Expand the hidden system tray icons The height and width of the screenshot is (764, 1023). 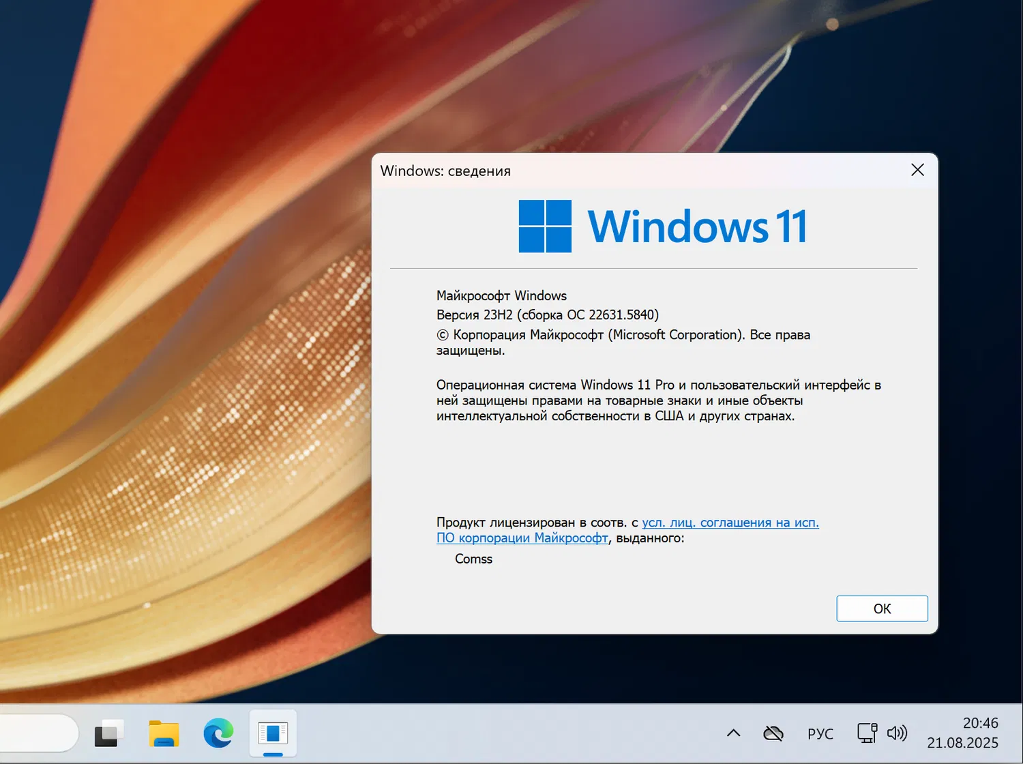[732, 733]
